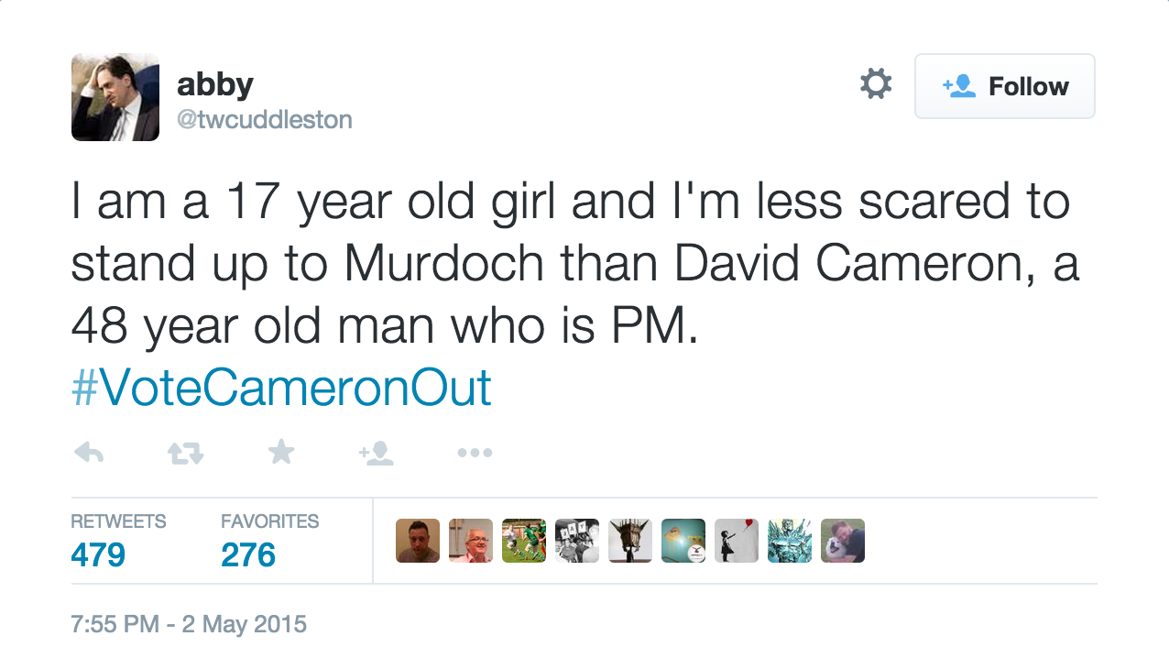Viewport: 1169px width, 647px height.
Task: Open the avatar of man hugging a dog
Action: (x=843, y=541)
